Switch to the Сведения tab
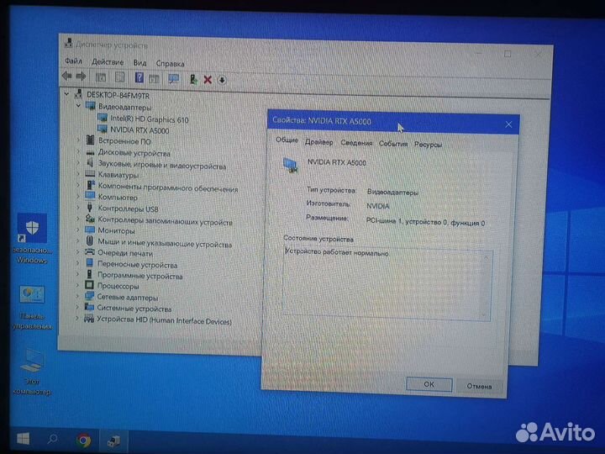 click(x=356, y=143)
